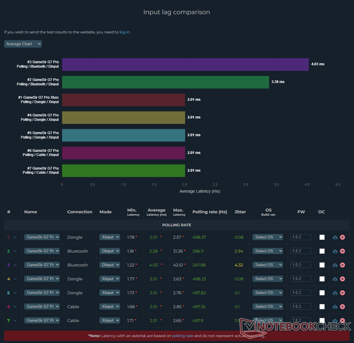Edit the FW version field in row 1
This screenshot has width=354, height=343.
click(301, 237)
